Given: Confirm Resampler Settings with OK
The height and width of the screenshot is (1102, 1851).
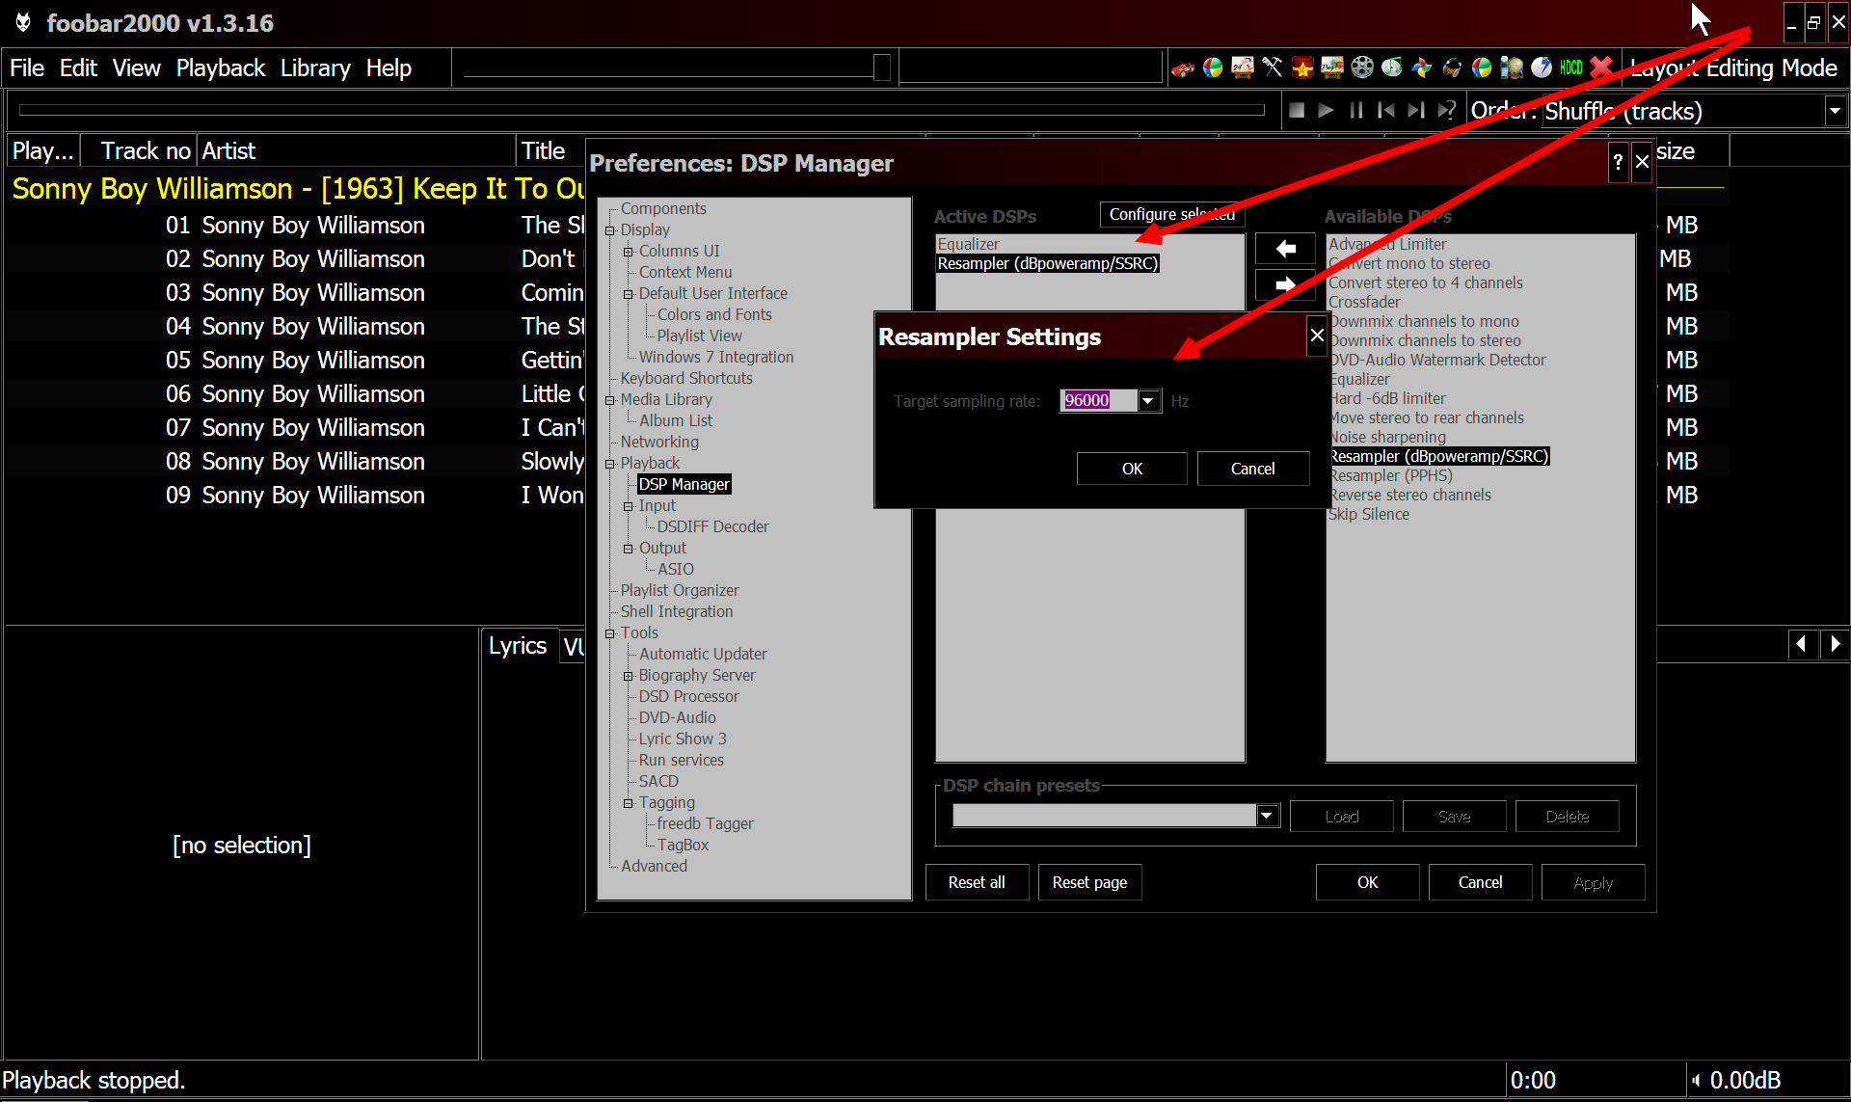Looking at the screenshot, I should point(1132,469).
